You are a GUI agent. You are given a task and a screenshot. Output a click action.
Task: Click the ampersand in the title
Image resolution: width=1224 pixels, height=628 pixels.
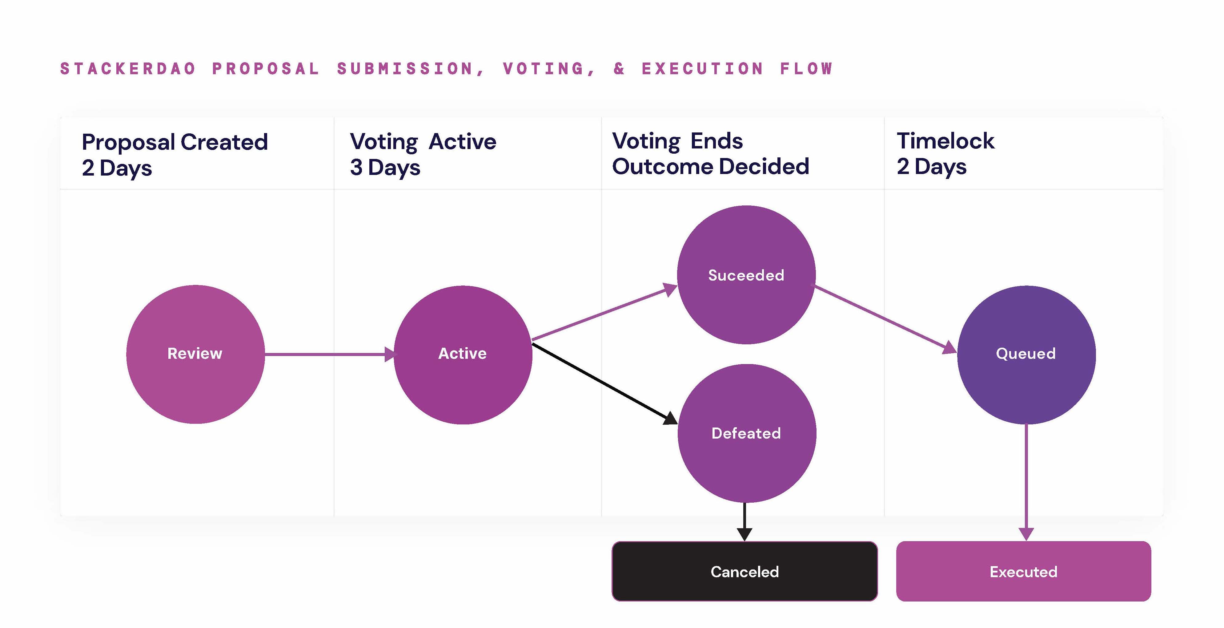pyautogui.click(x=619, y=69)
